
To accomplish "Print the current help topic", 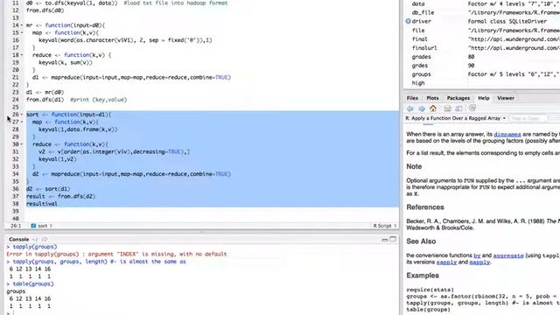I will pyautogui.click(x=447, y=108).
